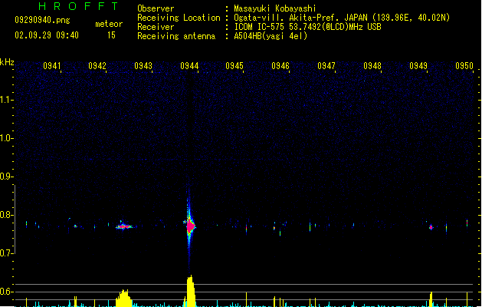482x307 pixels.
Task: Click the 0945 time marker
Action: [234, 66]
